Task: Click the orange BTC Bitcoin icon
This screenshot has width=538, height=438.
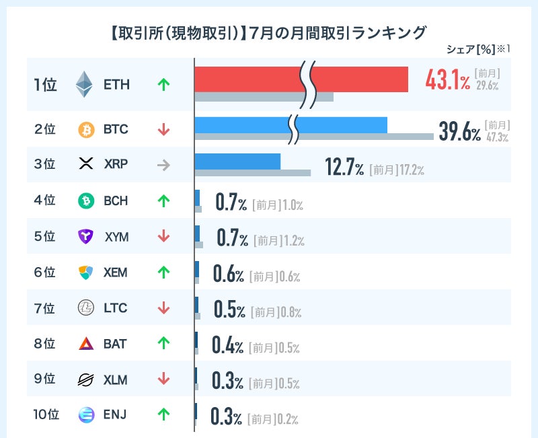Action: click(87, 129)
